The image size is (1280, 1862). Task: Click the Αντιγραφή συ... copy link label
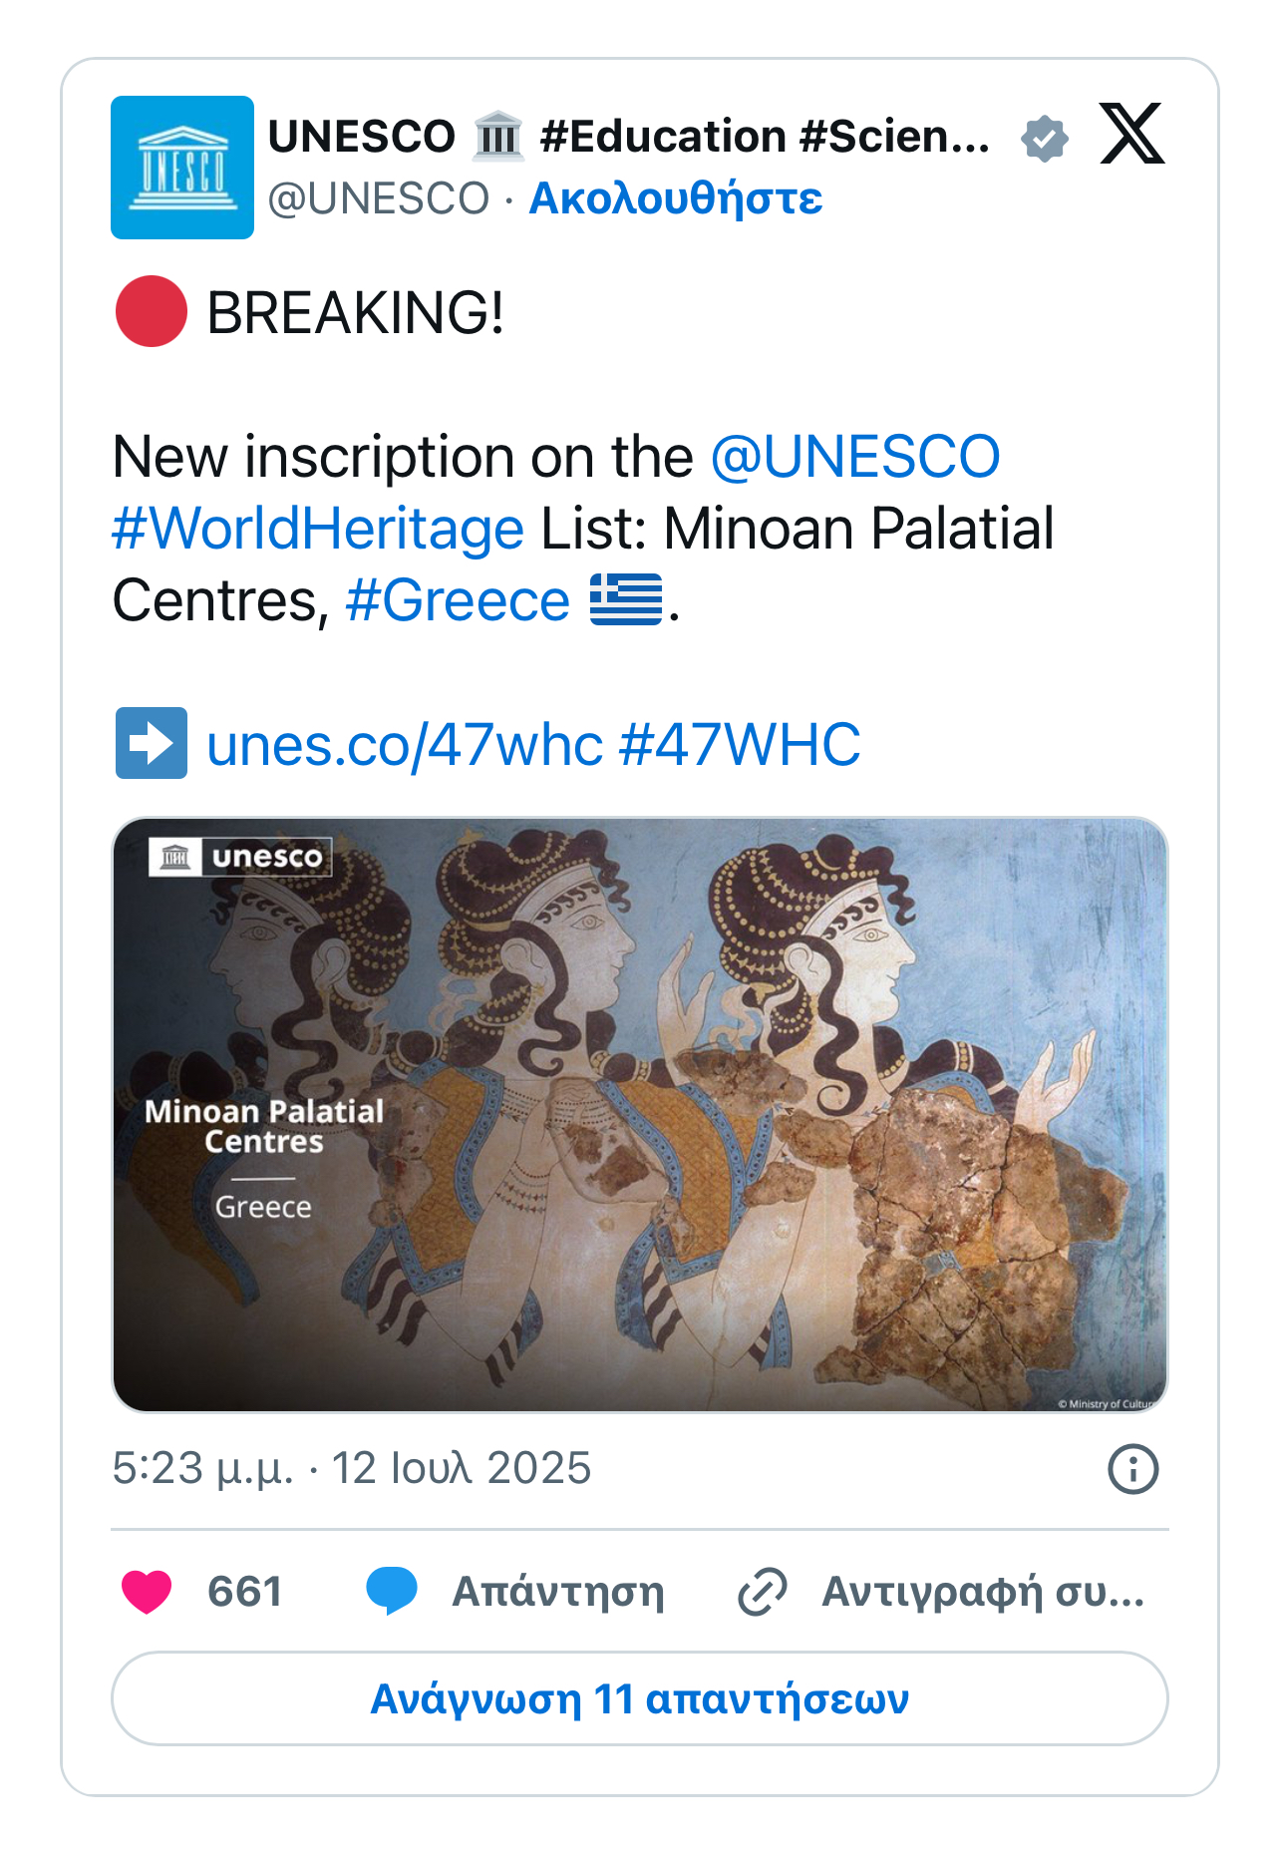[x=983, y=1592]
